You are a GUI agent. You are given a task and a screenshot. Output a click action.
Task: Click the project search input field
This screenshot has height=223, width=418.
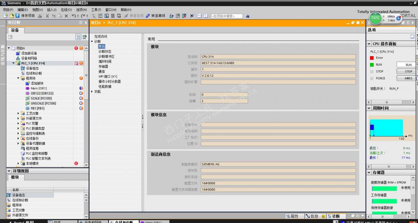(227, 16)
